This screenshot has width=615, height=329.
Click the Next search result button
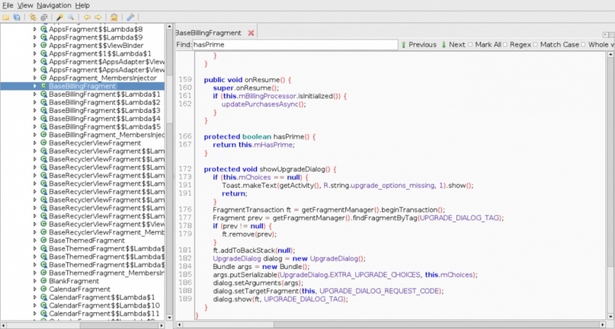coord(453,45)
